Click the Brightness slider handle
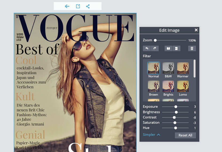Image resolution: width=222 pixels, height=152 pixels. coord(176,112)
